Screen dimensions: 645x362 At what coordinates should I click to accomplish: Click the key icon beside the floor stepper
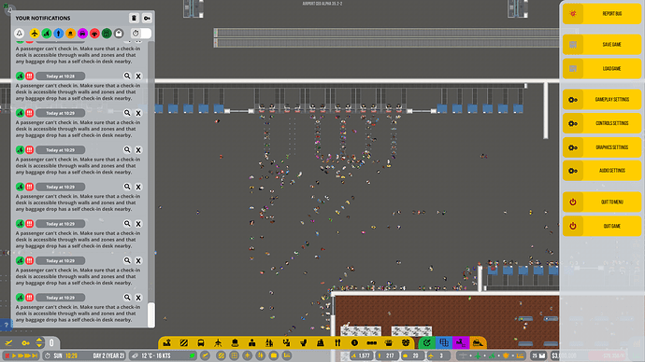(x=25, y=342)
